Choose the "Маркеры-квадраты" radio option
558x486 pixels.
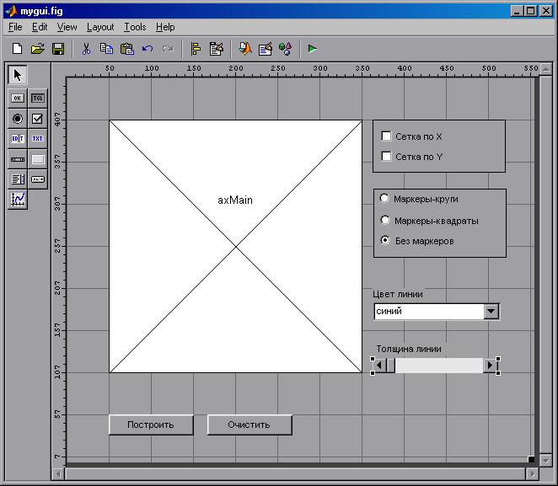(385, 221)
